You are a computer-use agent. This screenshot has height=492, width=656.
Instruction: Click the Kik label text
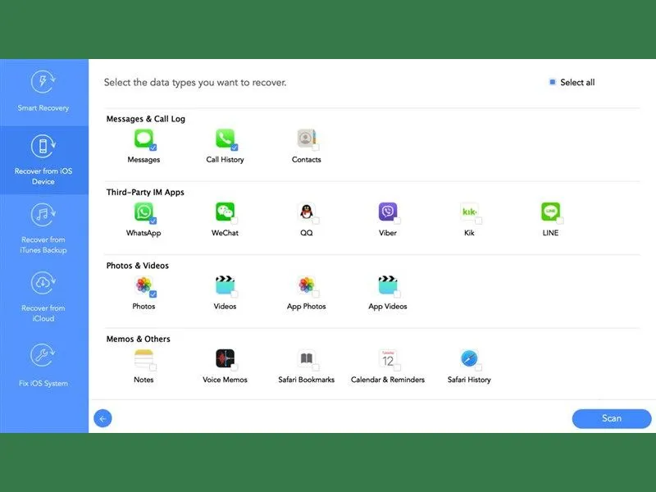tap(469, 233)
